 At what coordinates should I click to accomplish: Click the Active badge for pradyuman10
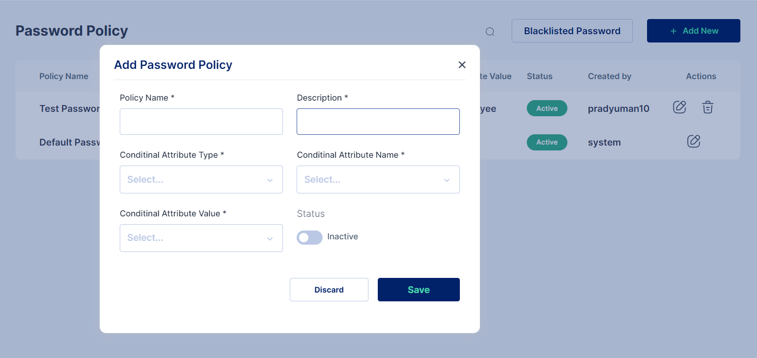pos(547,108)
